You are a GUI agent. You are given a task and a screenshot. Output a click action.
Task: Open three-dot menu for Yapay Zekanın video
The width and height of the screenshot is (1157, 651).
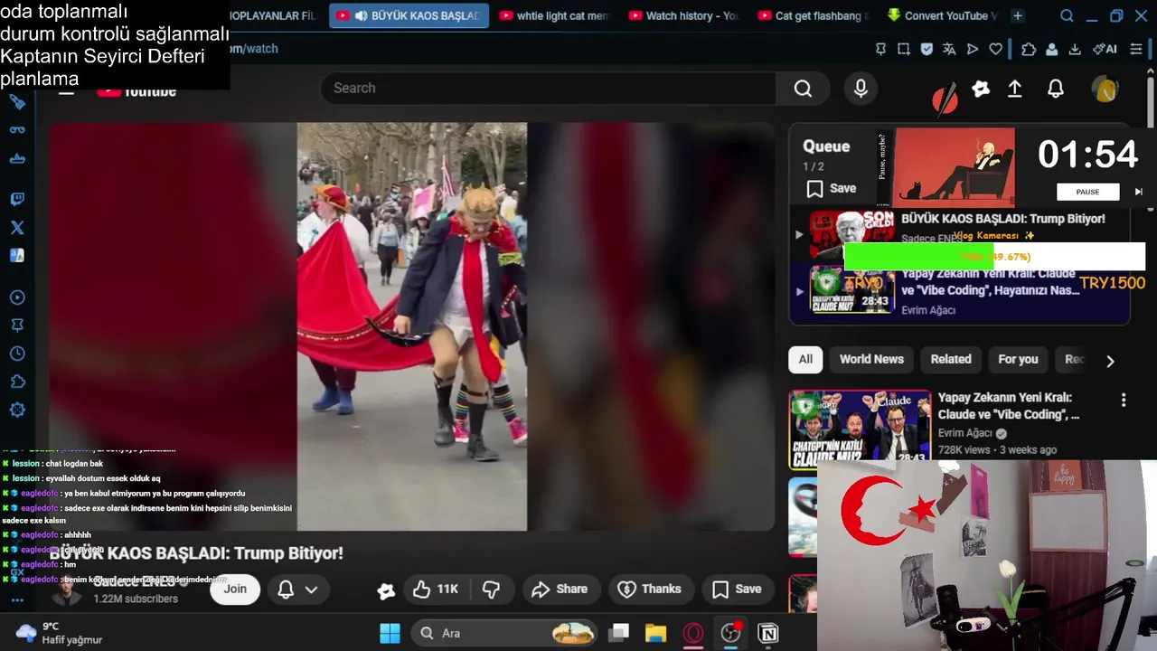tap(1124, 400)
